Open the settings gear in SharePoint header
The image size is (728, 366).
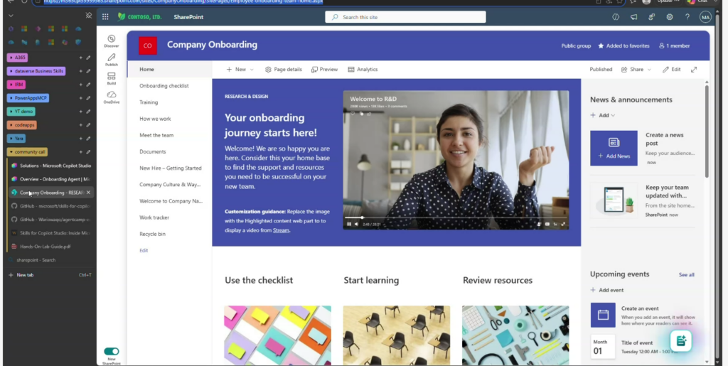(670, 17)
